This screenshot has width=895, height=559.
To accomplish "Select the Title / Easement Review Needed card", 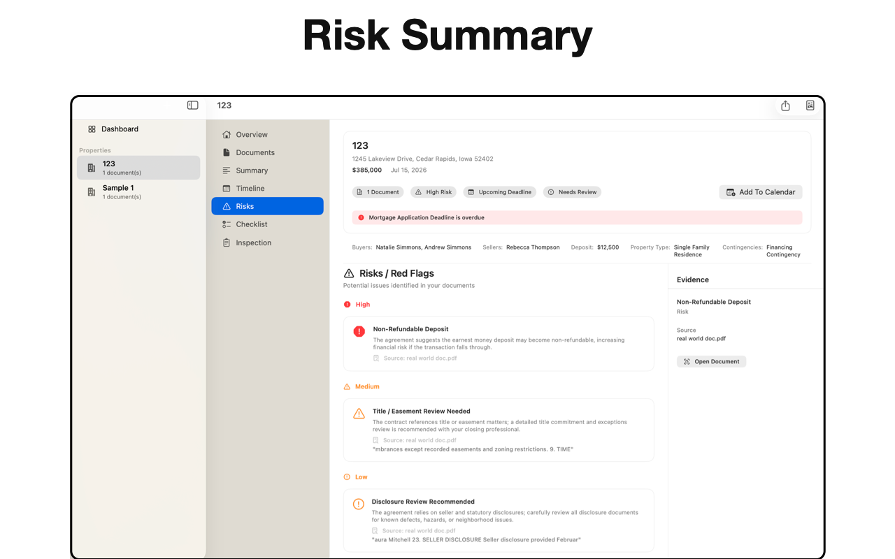I will 499,430.
